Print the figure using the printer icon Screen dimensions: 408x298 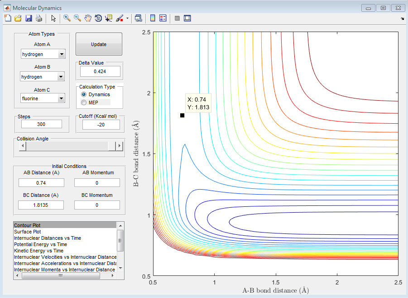pos(39,18)
